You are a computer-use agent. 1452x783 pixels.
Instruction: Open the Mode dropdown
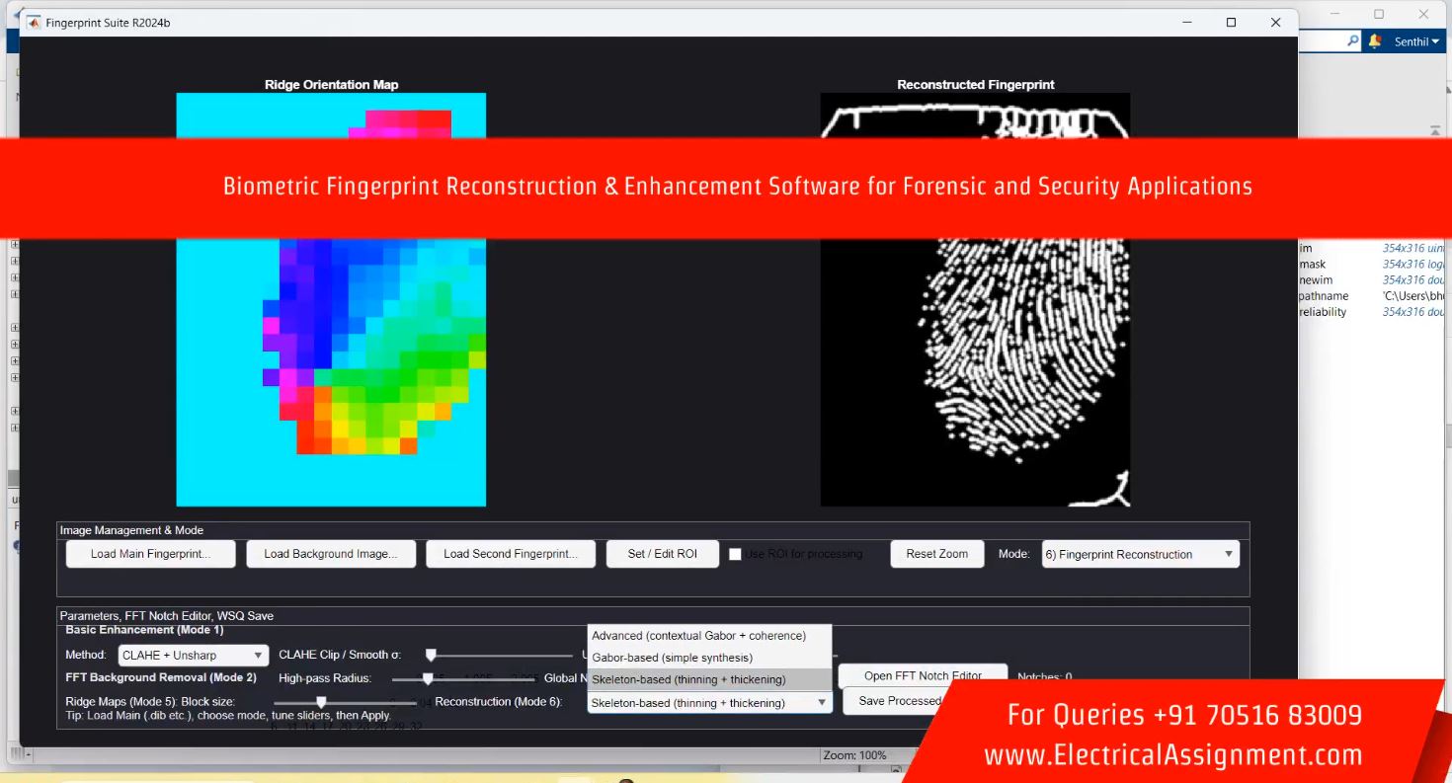[1140, 554]
